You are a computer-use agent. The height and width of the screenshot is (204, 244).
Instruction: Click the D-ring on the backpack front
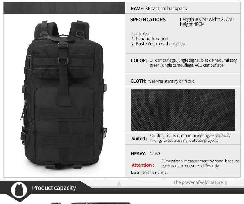[x=63, y=61]
